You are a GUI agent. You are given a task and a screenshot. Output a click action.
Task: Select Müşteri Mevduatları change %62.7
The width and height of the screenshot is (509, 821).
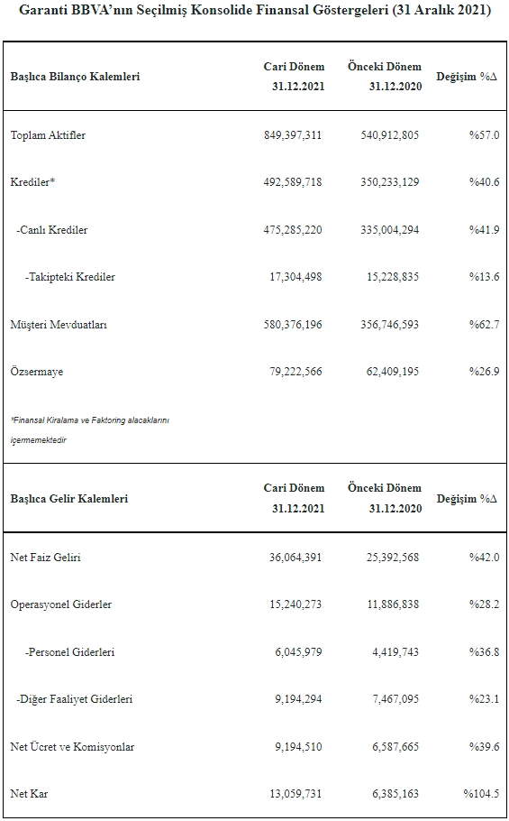[x=484, y=325]
